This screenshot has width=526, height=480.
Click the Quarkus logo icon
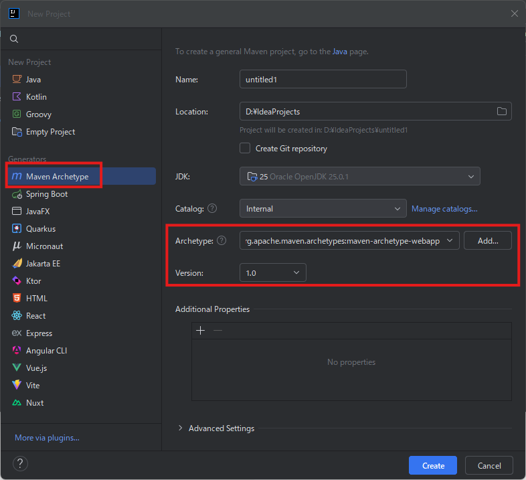[17, 228]
